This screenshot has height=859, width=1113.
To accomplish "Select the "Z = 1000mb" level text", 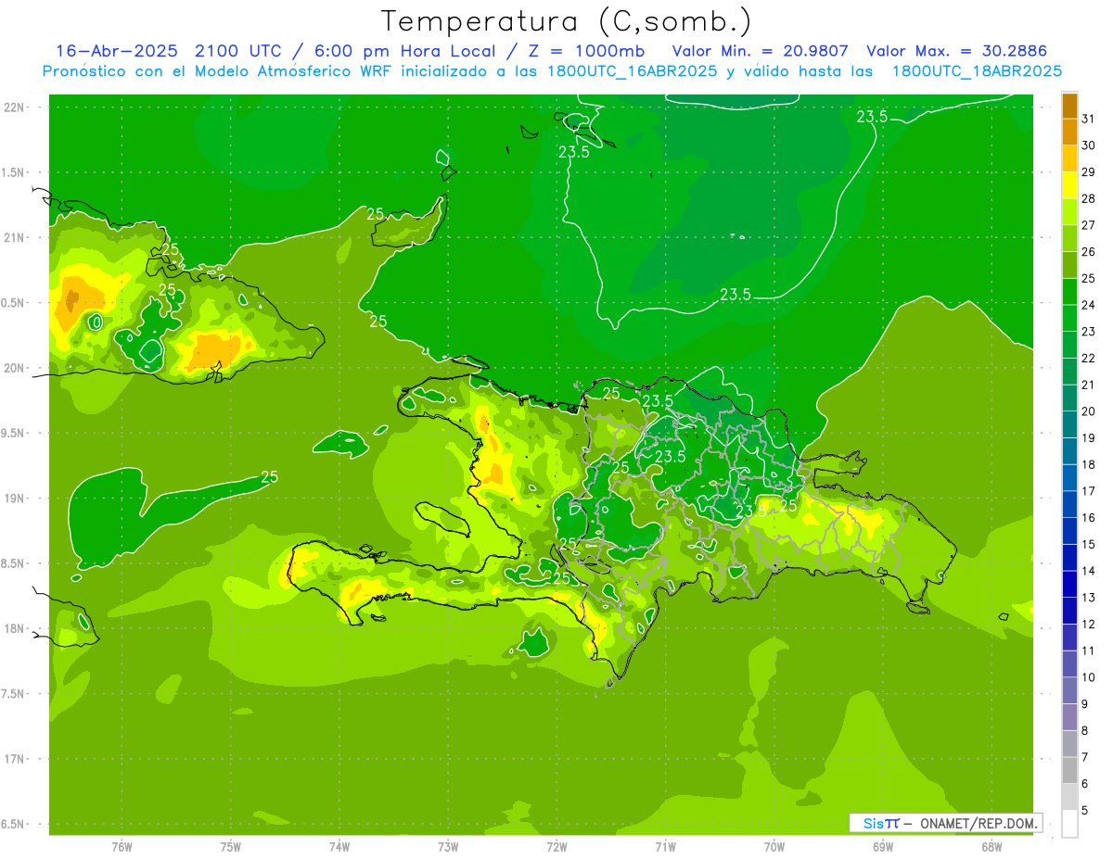I will 583,51.
